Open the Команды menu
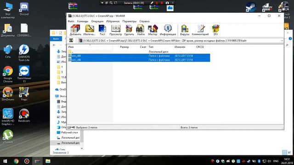294x165 pixels. click(x=83, y=22)
